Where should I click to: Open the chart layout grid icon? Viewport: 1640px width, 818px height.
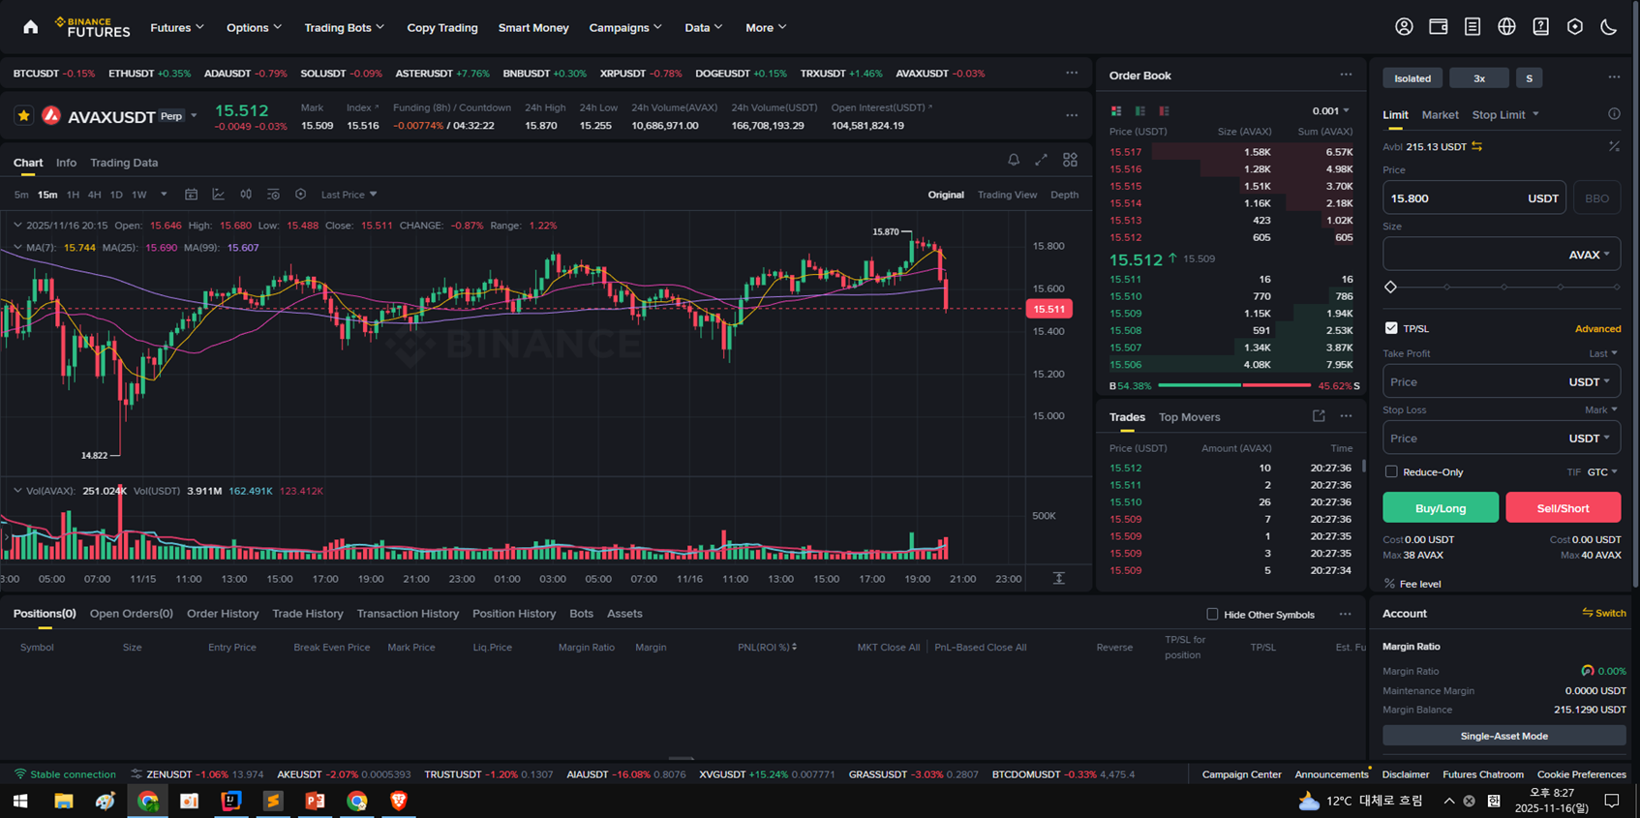click(x=1070, y=160)
